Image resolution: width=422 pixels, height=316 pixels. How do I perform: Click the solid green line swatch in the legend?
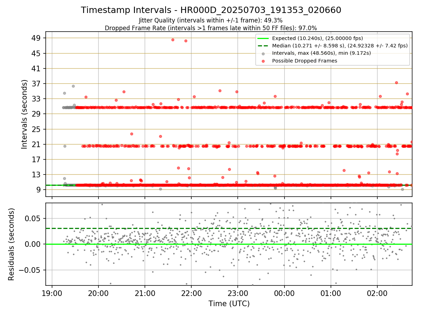click(263, 38)
